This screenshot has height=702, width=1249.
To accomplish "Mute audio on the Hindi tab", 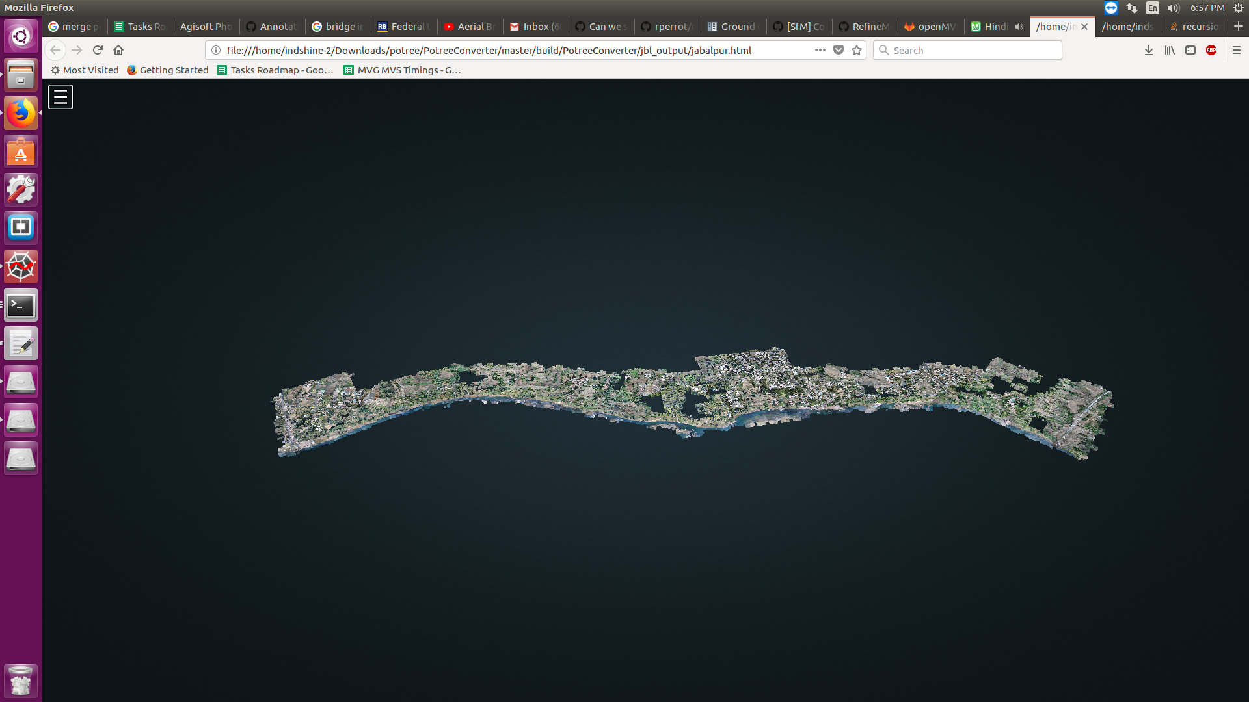I will tap(1018, 27).
